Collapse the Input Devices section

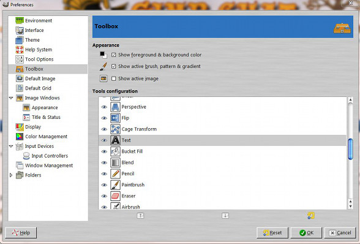click(x=11, y=147)
